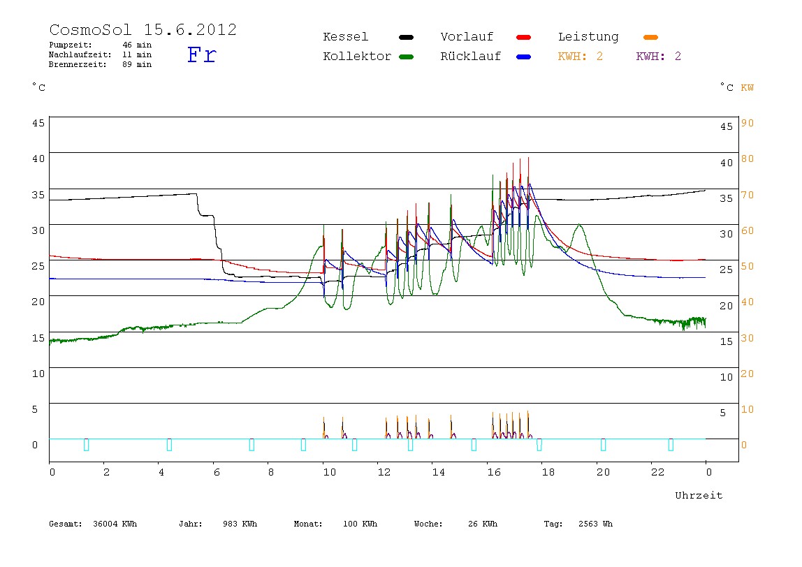Click the blue "Fr" weekday label
Screen dimensions: 802x567
click(202, 54)
